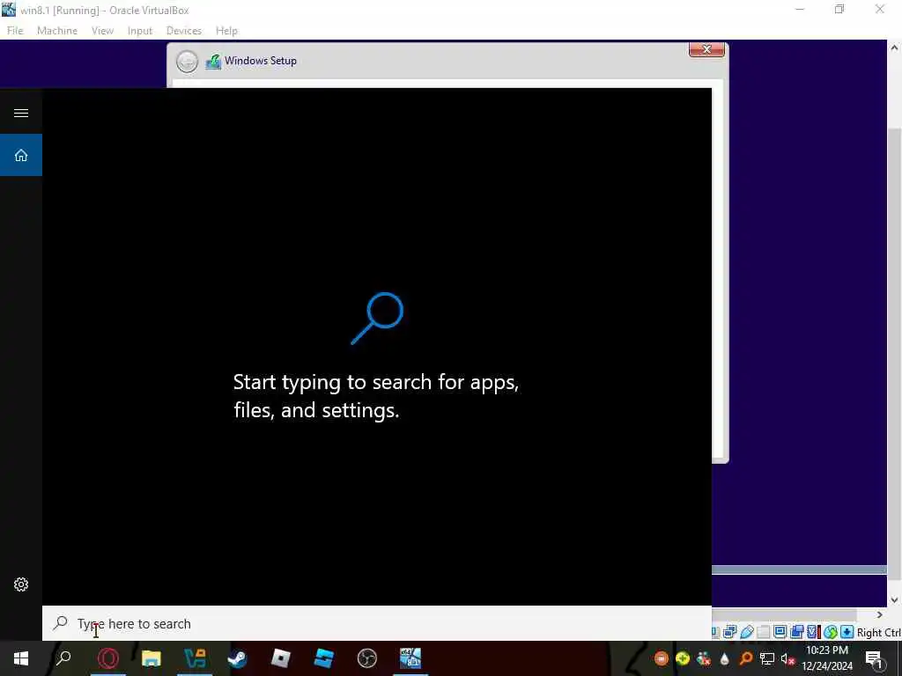Viewport: 902px width, 676px height.
Task: Open the Help menu
Action: 226,31
